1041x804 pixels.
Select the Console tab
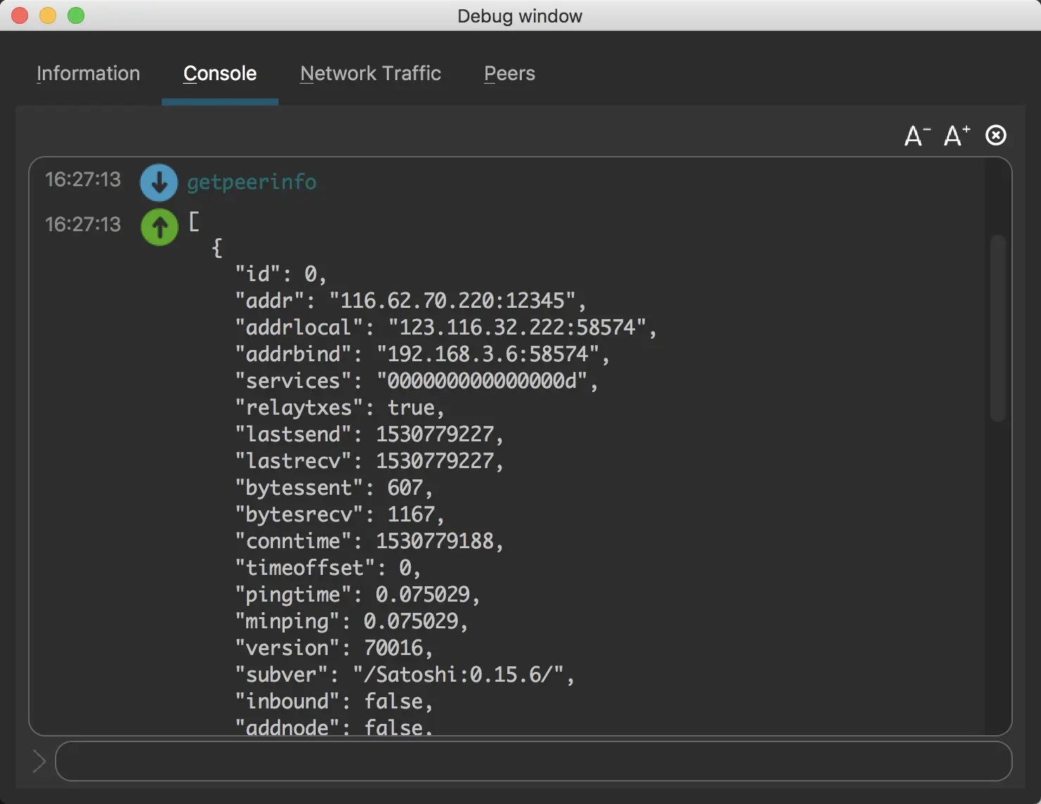[x=220, y=74]
